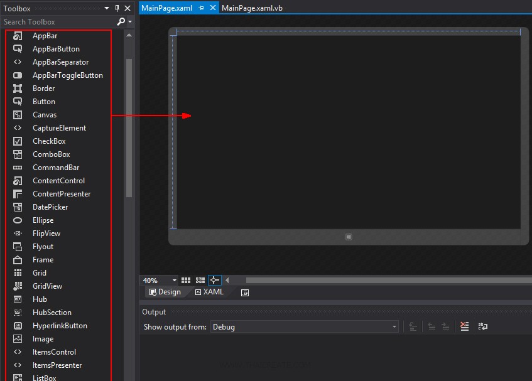This screenshot has width=532, height=381.
Task: Click the Image control icon in Toolbox
Action: click(18, 339)
